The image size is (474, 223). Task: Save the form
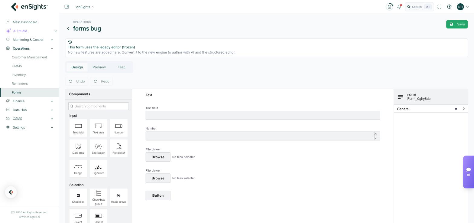click(457, 24)
